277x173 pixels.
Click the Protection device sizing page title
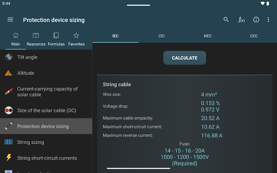pos(54,20)
